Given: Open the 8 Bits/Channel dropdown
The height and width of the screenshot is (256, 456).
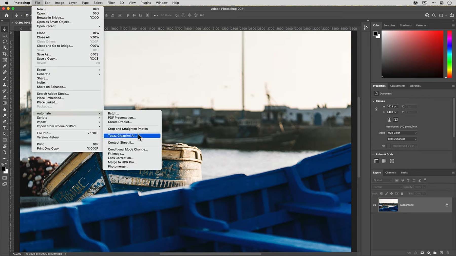Looking at the screenshot, I should [x=402, y=139].
